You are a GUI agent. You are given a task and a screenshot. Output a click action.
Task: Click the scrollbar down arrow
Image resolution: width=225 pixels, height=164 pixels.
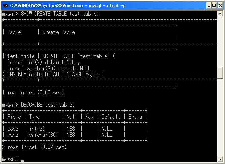click(x=220, y=159)
